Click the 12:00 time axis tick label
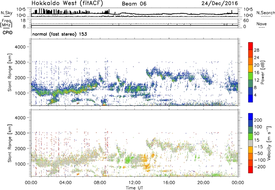 coord(134,183)
